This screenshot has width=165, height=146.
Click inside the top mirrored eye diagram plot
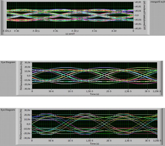(70, 15)
